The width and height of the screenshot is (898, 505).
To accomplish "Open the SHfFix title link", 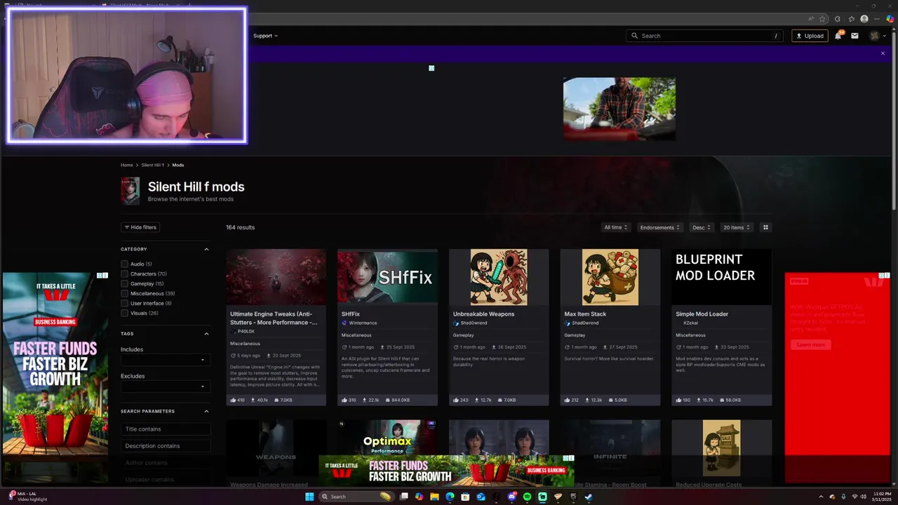I will point(351,314).
